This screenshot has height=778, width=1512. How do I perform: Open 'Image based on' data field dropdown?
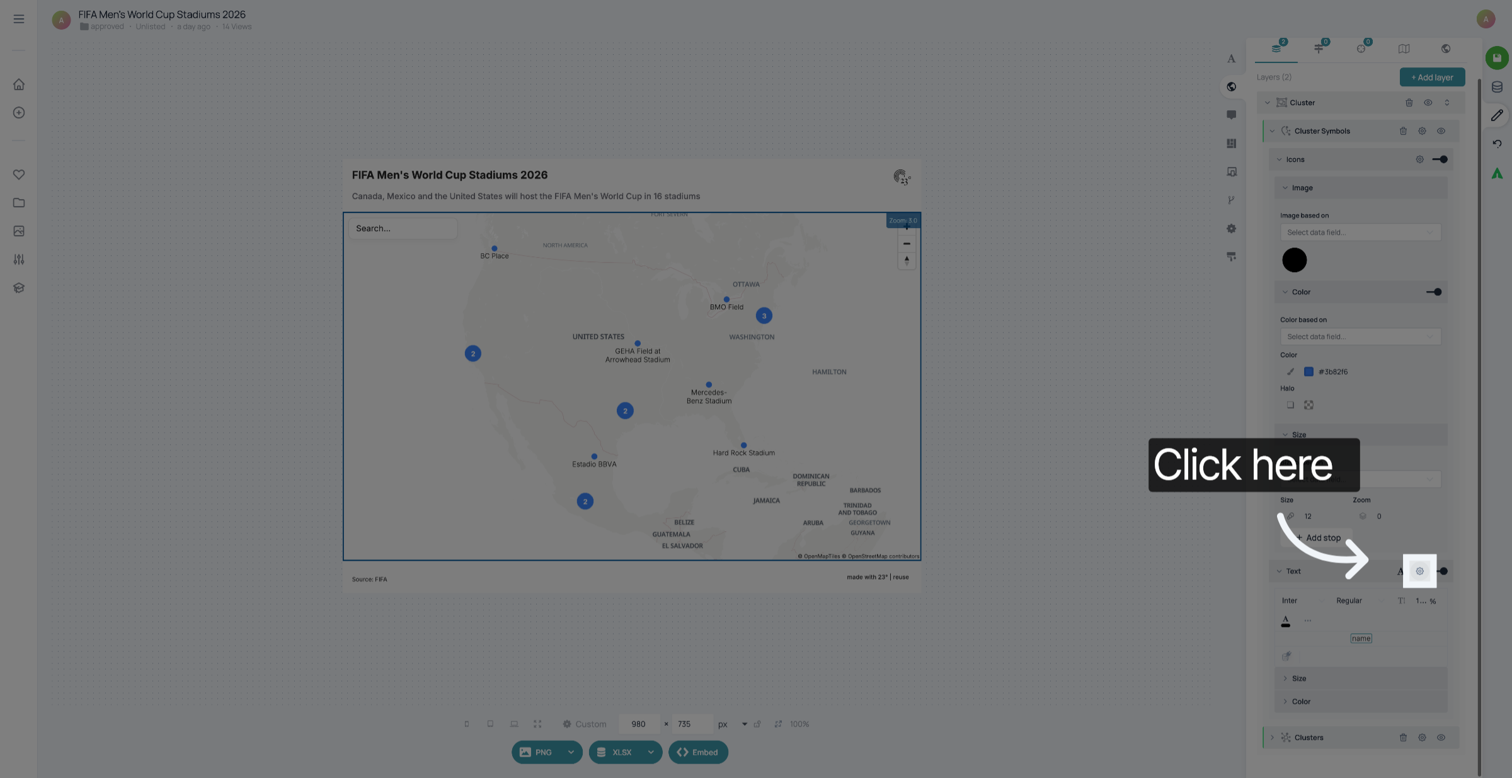tap(1361, 232)
